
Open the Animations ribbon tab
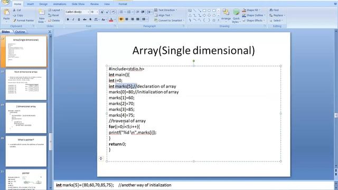[x=60, y=4]
